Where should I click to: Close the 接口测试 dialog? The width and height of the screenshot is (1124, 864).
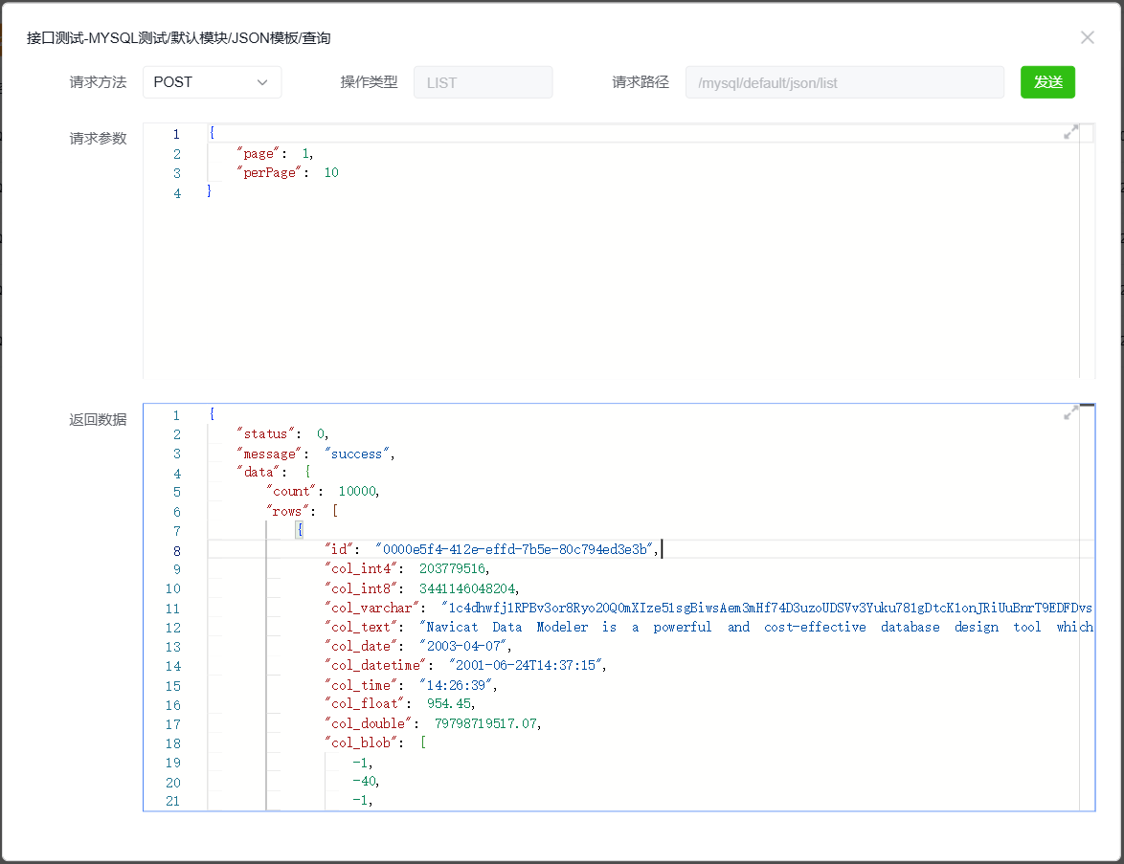click(x=1087, y=38)
